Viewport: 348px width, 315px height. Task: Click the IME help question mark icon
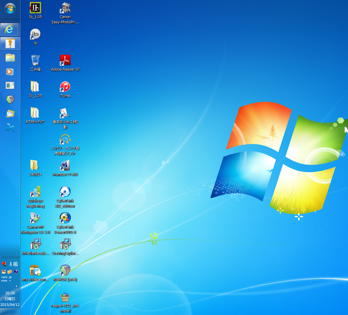[x=16, y=271]
